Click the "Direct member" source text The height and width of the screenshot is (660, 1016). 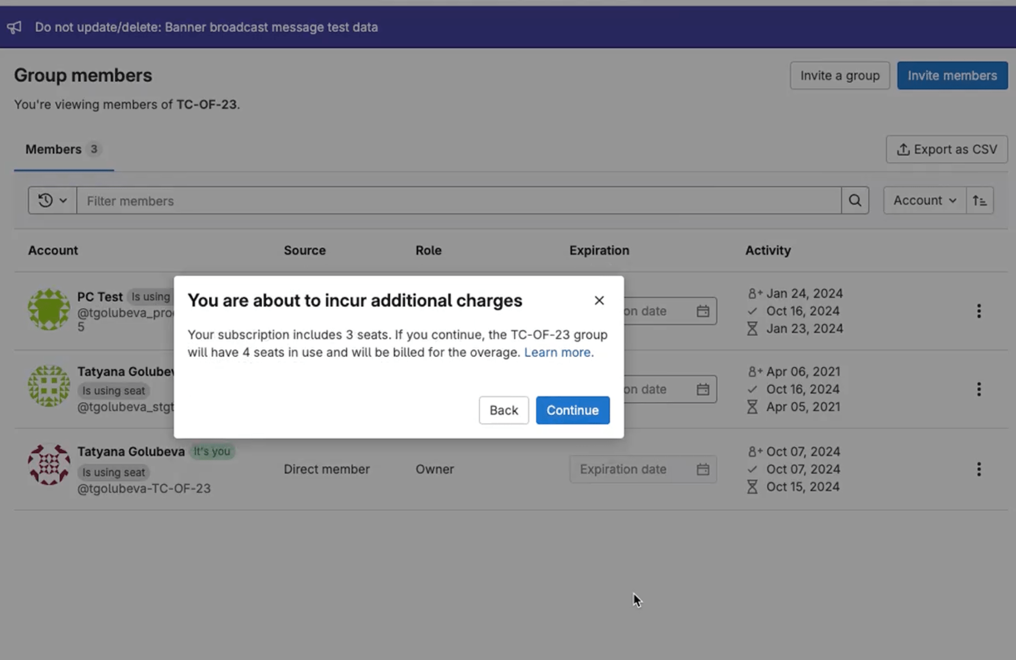(327, 469)
